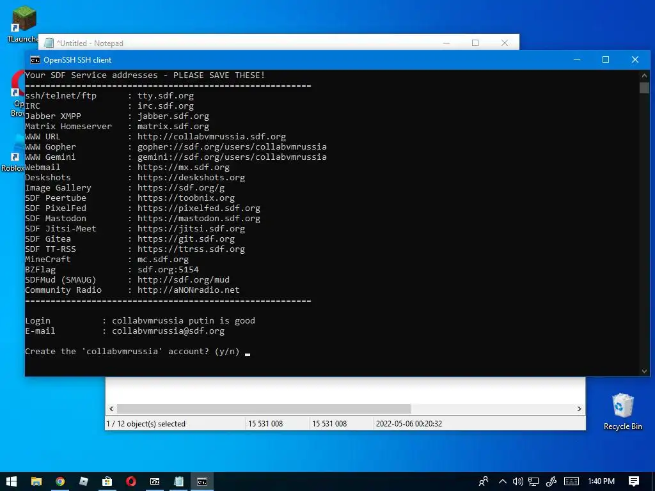Open the volume control tray icon

tap(518, 481)
